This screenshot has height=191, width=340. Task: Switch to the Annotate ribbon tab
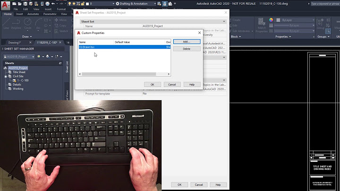pyautogui.click(x=33, y=14)
